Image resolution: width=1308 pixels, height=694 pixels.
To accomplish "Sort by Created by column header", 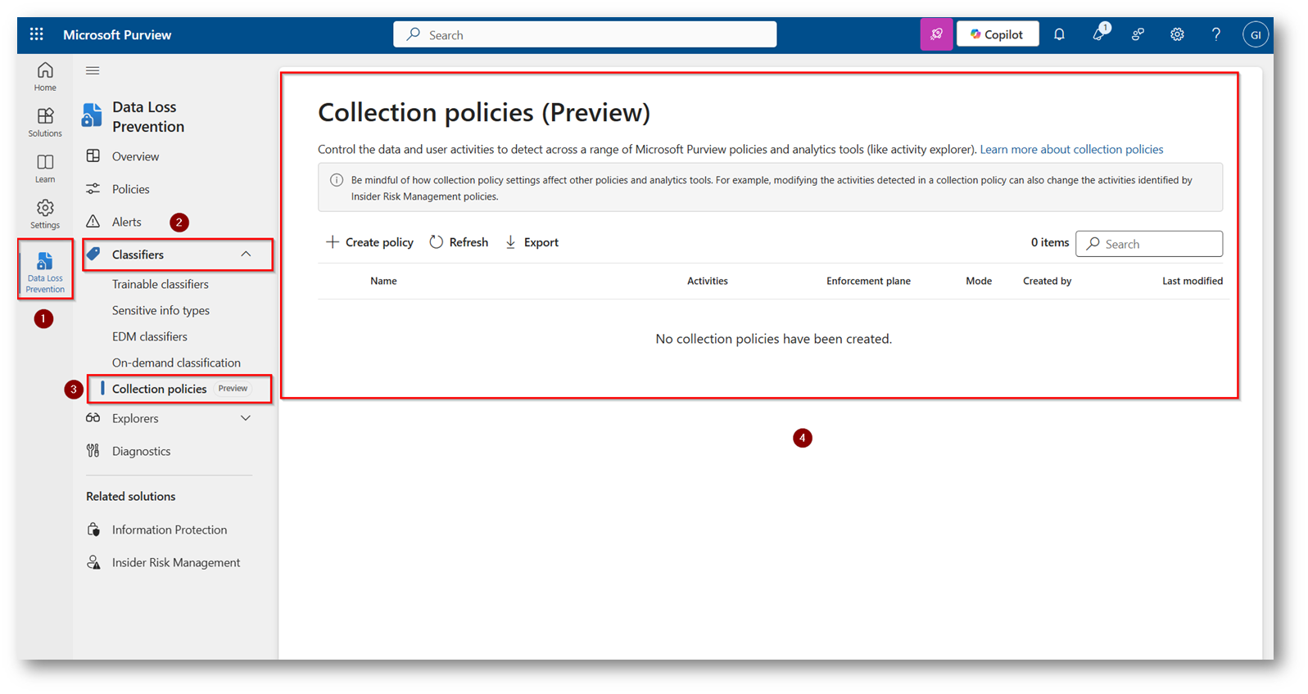I will [1047, 281].
